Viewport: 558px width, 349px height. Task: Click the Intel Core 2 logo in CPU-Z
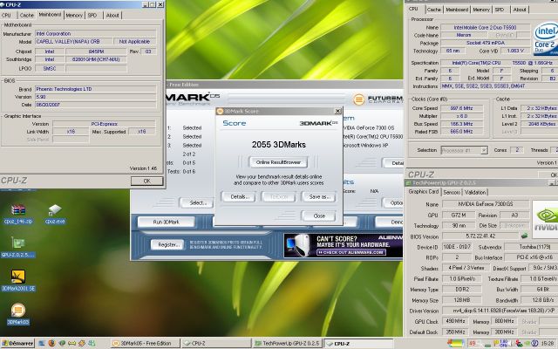click(546, 39)
